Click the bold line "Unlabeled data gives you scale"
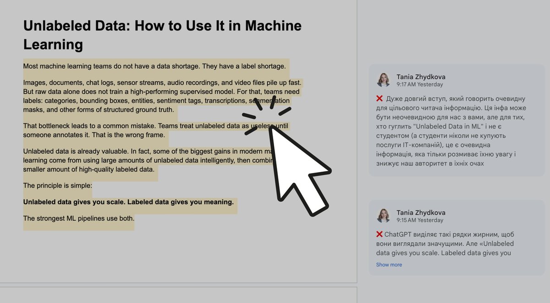 [128, 202]
